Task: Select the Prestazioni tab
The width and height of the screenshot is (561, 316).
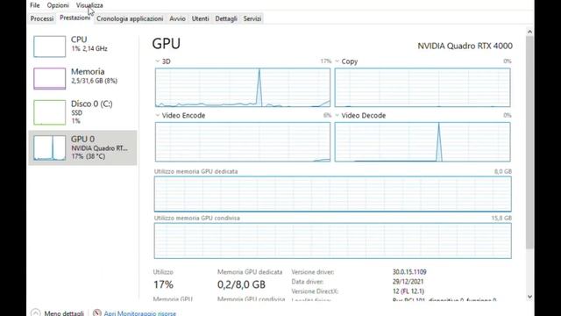Action: [75, 18]
